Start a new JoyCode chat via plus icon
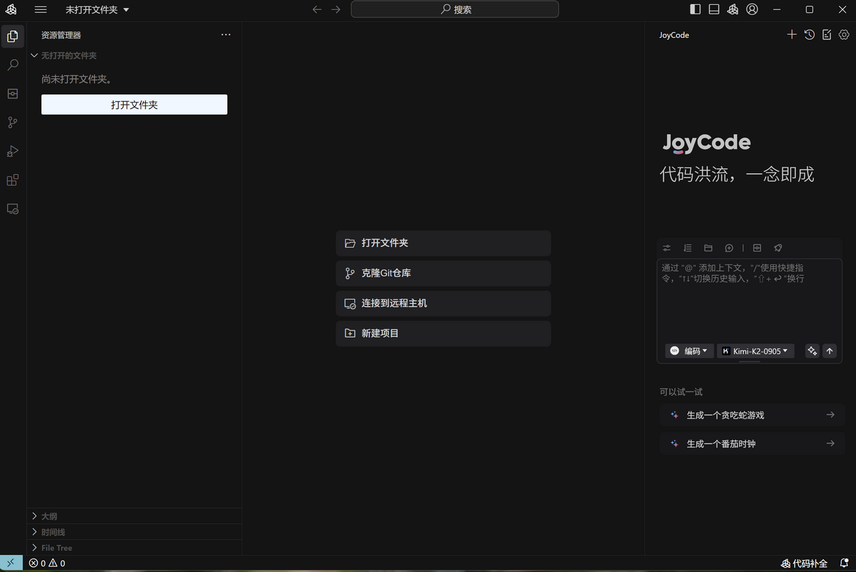856x572 pixels. (792, 34)
